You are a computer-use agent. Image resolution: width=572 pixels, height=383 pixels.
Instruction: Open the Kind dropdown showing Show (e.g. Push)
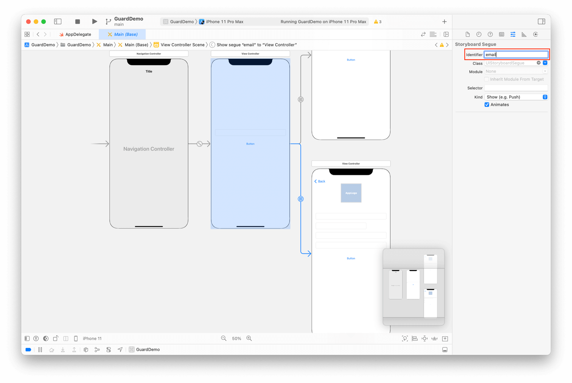[x=516, y=97]
